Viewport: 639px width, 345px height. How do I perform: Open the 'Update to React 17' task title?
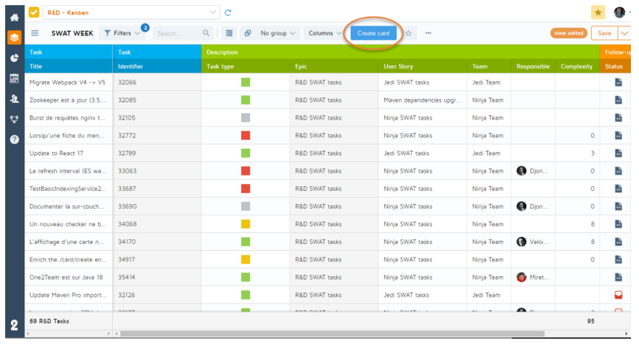pos(56,154)
